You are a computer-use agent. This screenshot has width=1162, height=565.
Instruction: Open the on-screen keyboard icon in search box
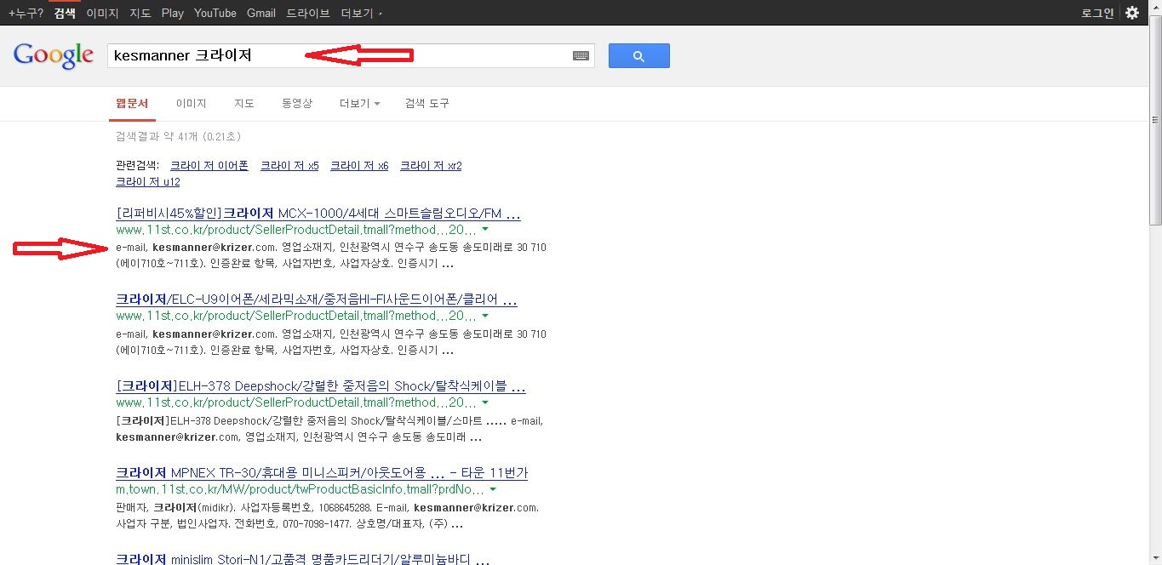(x=581, y=56)
